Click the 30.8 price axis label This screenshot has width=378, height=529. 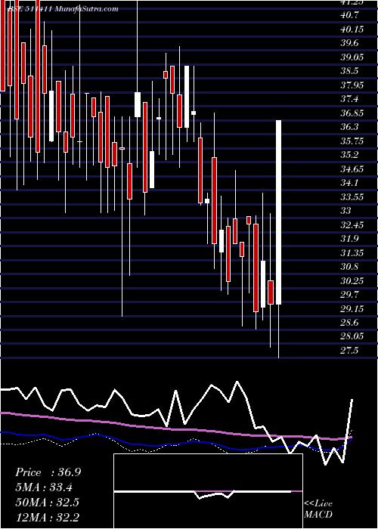(349, 267)
